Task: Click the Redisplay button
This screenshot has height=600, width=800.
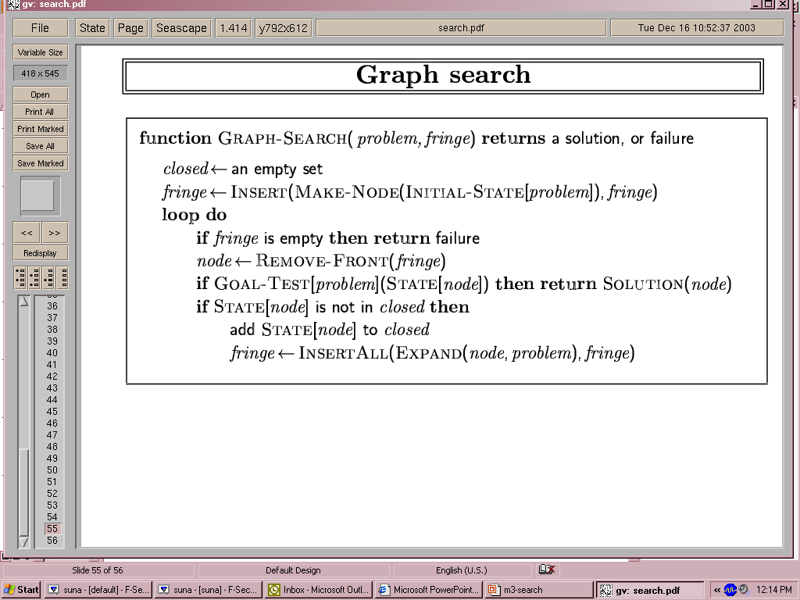Action: [x=41, y=253]
